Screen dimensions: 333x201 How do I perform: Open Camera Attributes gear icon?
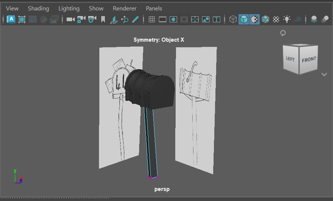point(92,19)
